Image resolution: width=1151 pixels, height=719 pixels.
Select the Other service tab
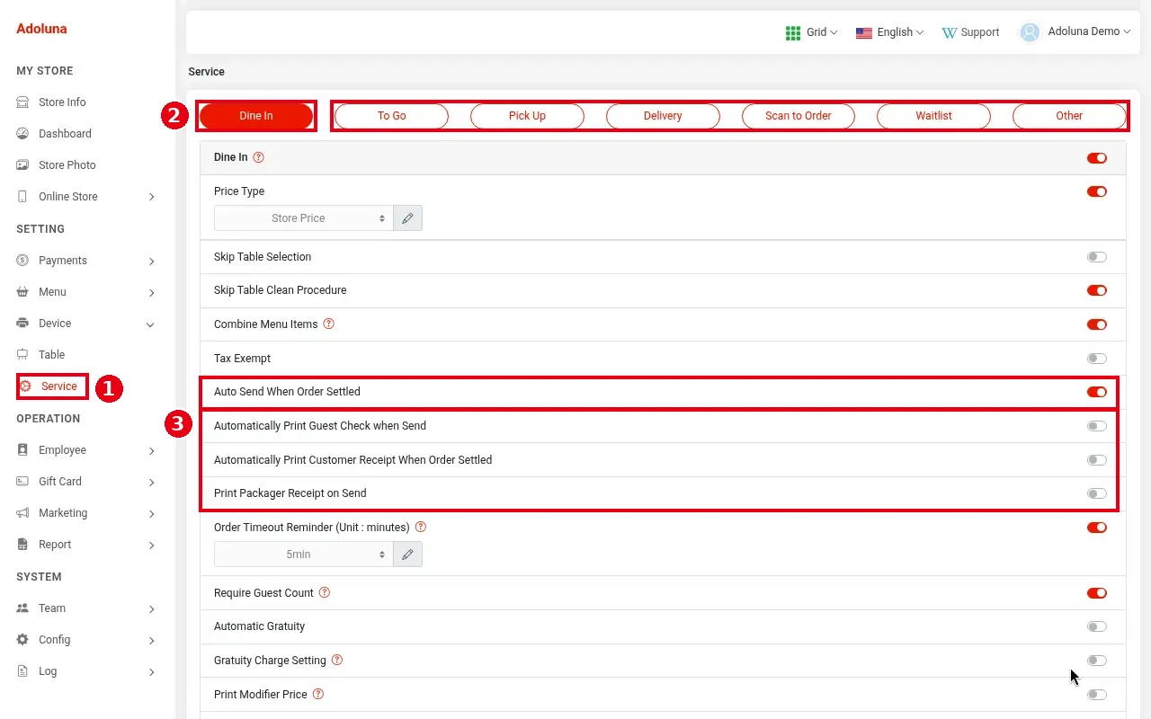1069,116
